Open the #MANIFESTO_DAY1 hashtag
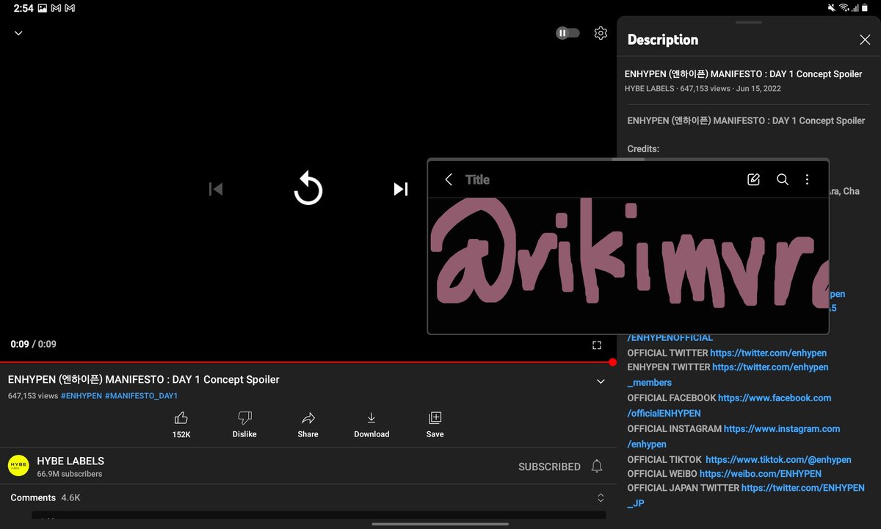The image size is (881, 529). [x=141, y=396]
